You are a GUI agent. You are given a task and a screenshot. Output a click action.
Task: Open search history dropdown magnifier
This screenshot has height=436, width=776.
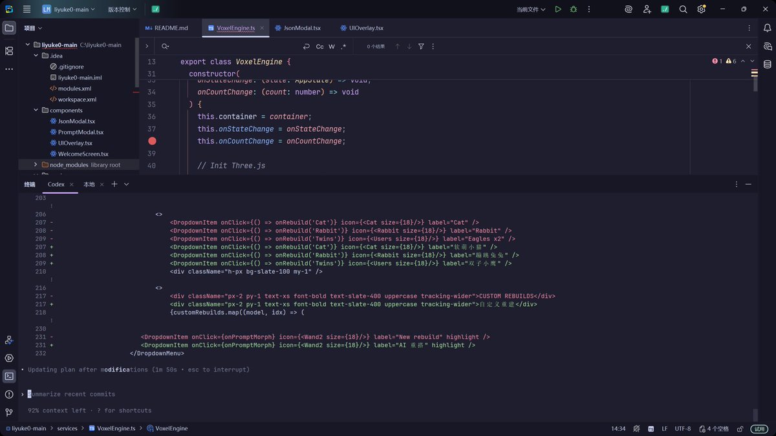pyautogui.click(x=166, y=47)
